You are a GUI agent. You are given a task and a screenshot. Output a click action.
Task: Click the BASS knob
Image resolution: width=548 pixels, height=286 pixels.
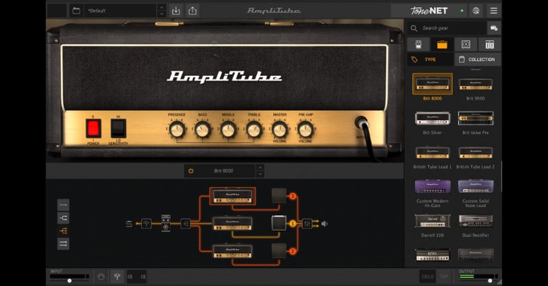click(x=202, y=129)
